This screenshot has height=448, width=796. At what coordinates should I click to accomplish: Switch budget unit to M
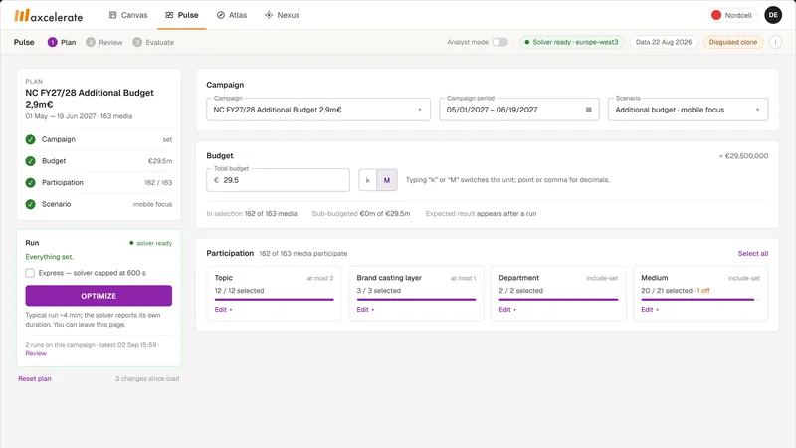[387, 180]
